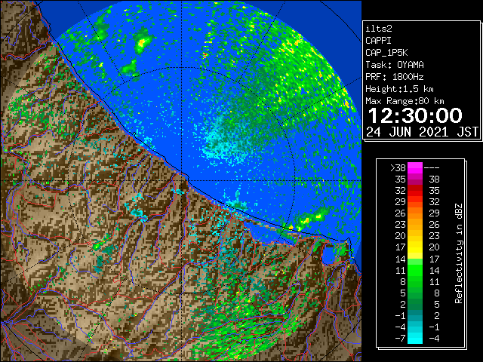Pick the green 8 dBZ legend color

(415, 281)
